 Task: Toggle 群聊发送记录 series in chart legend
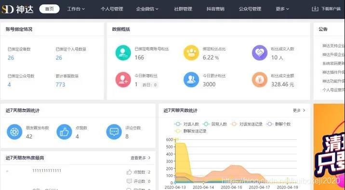coord(190,131)
